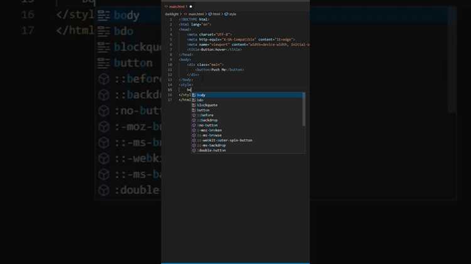Click the cube icon beside :no-button suggestion
Image resolution: width=471 pixels, height=264 pixels.
(194, 125)
